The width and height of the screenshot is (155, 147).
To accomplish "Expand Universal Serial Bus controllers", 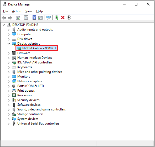I will 9,124.
